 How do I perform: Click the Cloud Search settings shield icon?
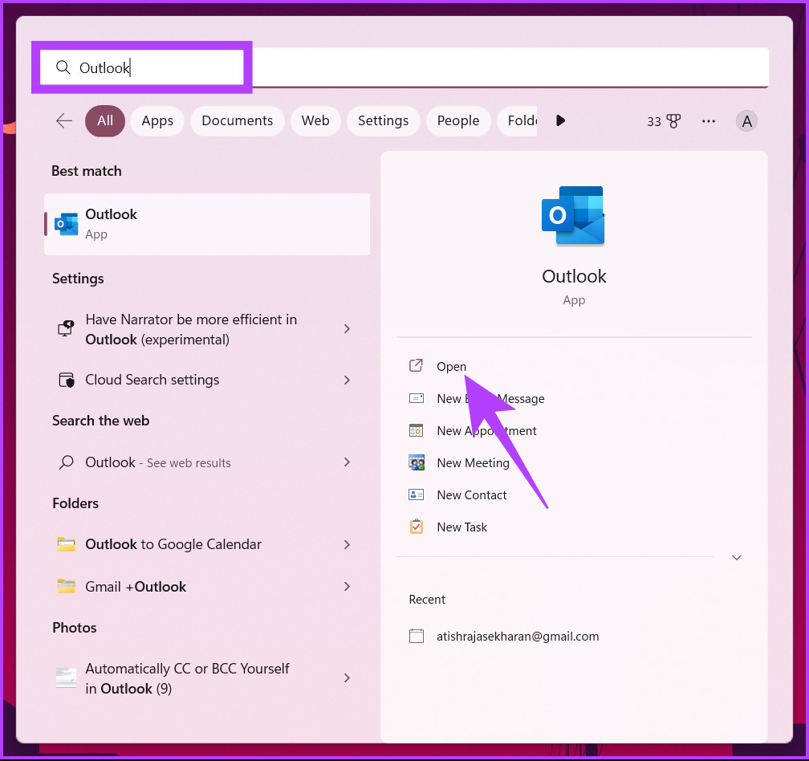point(67,380)
